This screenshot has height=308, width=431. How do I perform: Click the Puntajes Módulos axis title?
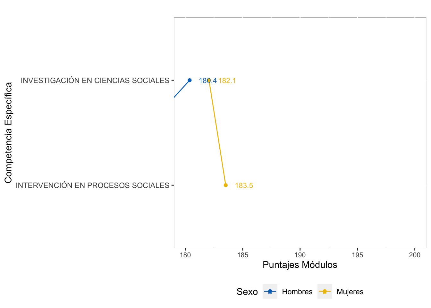[x=300, y=265]
